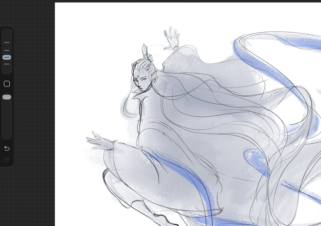This screenshot has width=321, height=226.
Task: Select second brush size preset notch
Action: coord(7,50)
